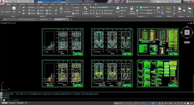Screen dimensions: 194x105
Task: Click the Insert block icon
Action: pyautogui.click(x=117, y=10)
